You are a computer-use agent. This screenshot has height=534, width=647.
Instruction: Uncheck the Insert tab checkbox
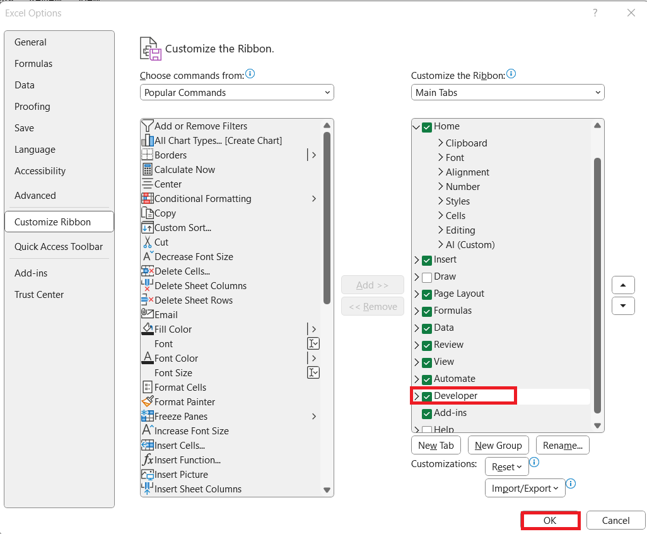tap(427, 260)
